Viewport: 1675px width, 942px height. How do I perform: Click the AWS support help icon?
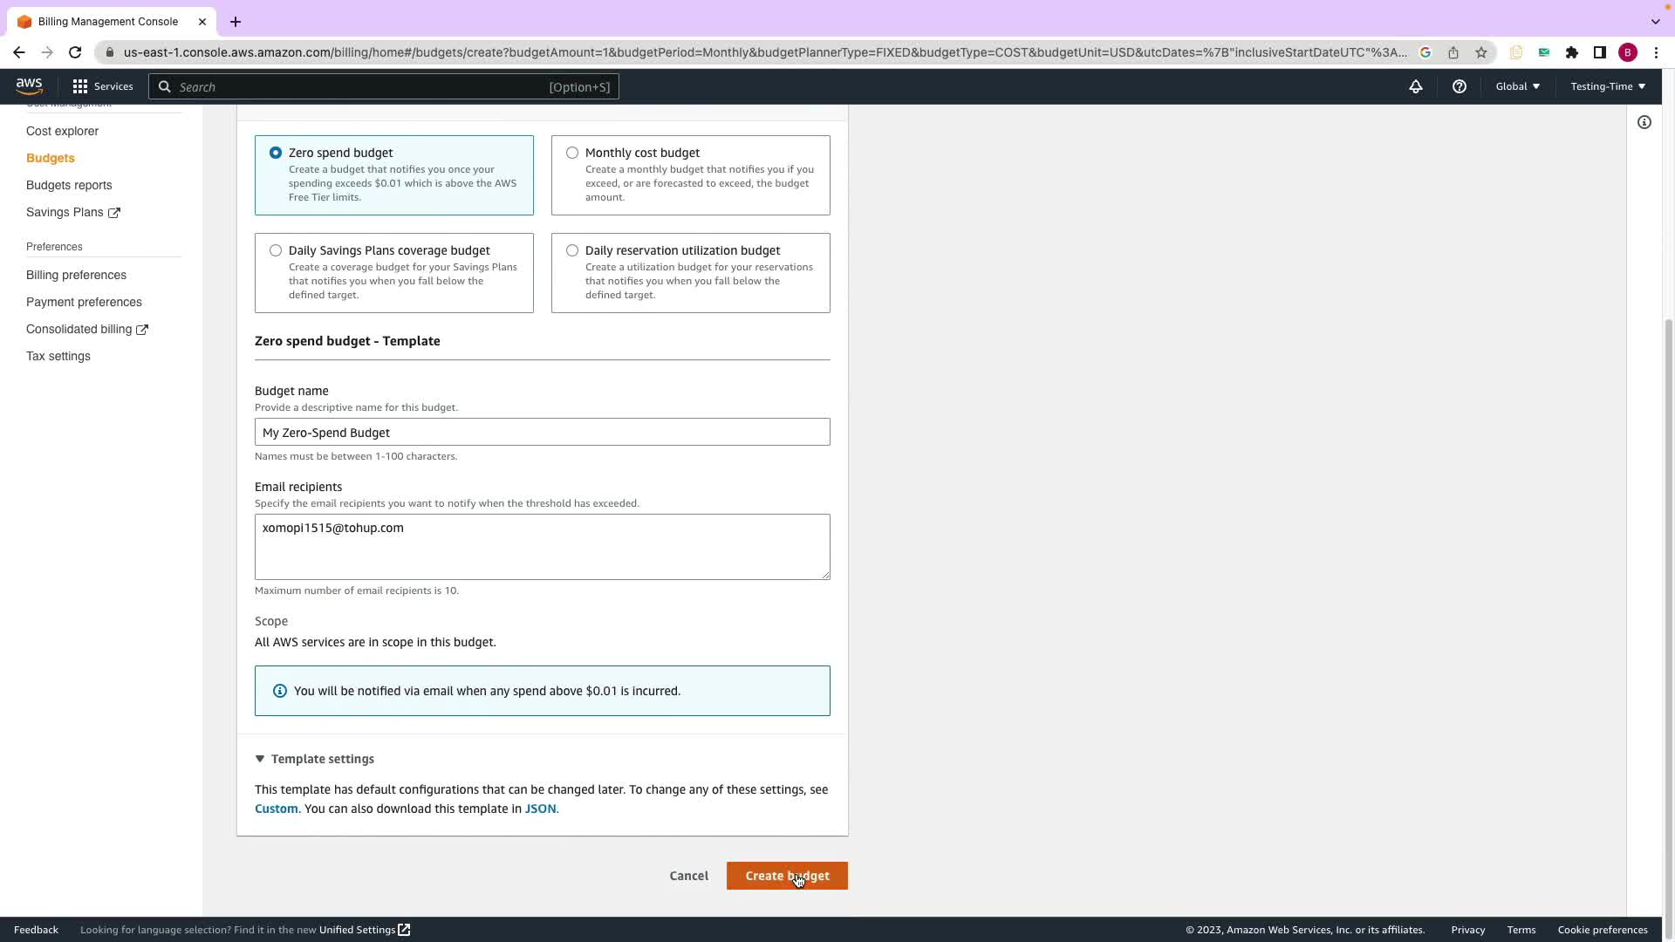click(1459, 86)
